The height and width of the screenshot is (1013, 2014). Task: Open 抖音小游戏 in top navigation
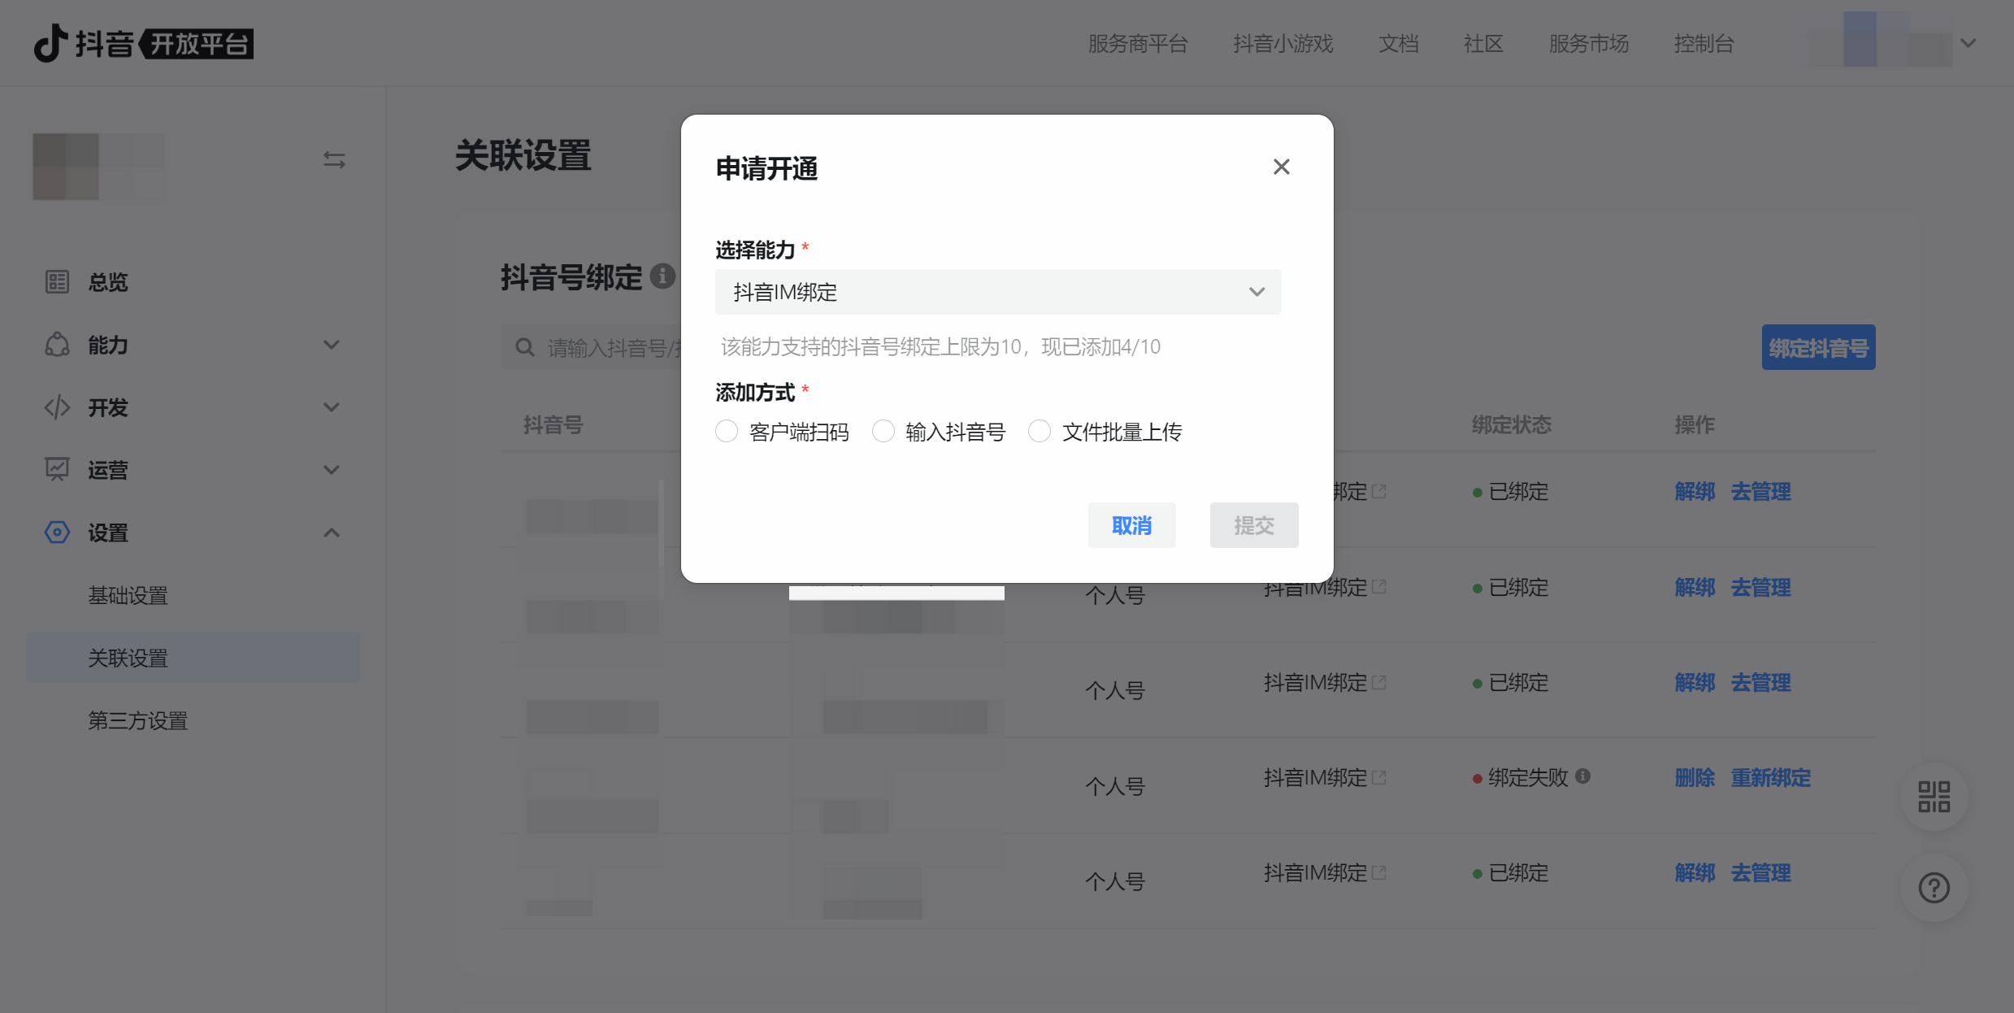1283,43
